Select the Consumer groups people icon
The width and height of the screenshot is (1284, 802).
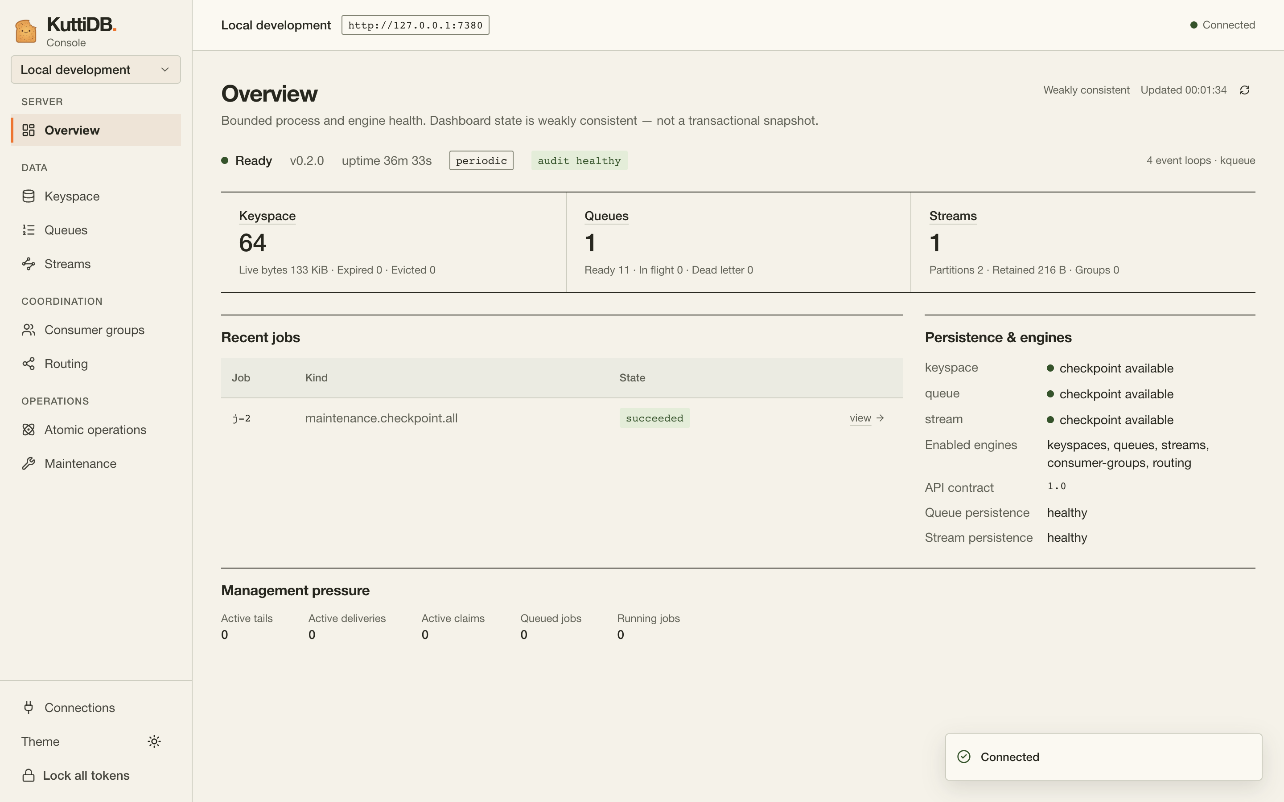click(x=29, y=330)
